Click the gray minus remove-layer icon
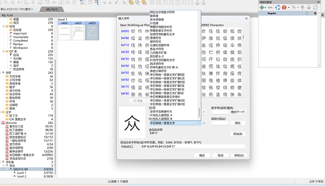 pyautogui.click(x=270, y=8)
